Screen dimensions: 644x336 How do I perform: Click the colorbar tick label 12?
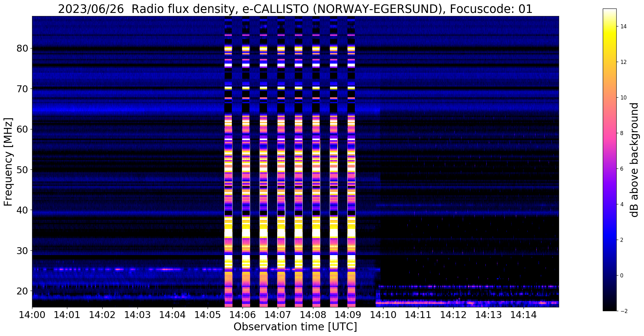tap(623, 62)
